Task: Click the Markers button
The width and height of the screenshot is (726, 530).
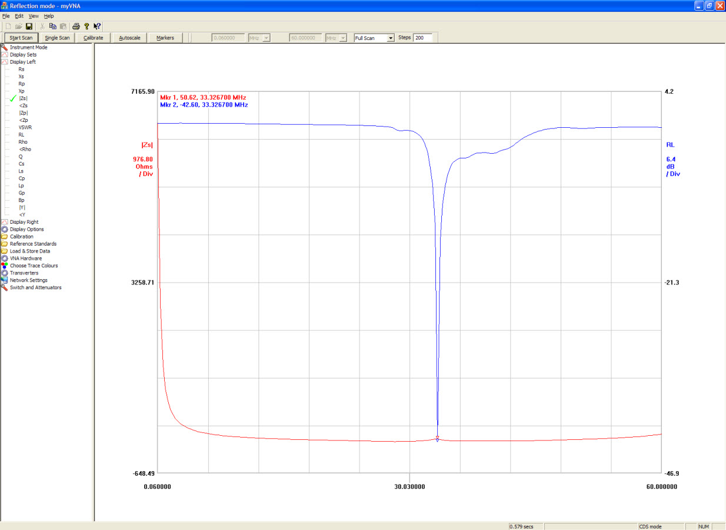Action: coord(165,38)
